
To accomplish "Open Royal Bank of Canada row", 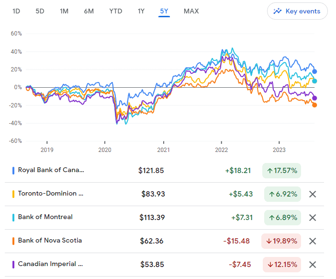I will [164, 171].
